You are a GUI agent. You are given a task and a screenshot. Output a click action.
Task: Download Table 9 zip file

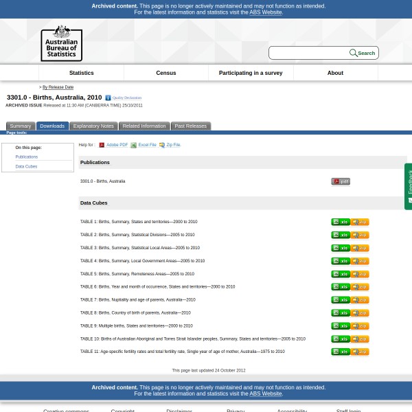(x=360, y=326)
